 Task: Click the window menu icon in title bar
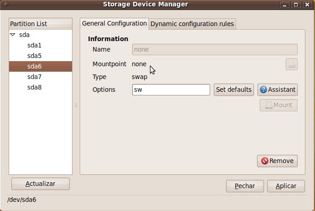(6, 5)
